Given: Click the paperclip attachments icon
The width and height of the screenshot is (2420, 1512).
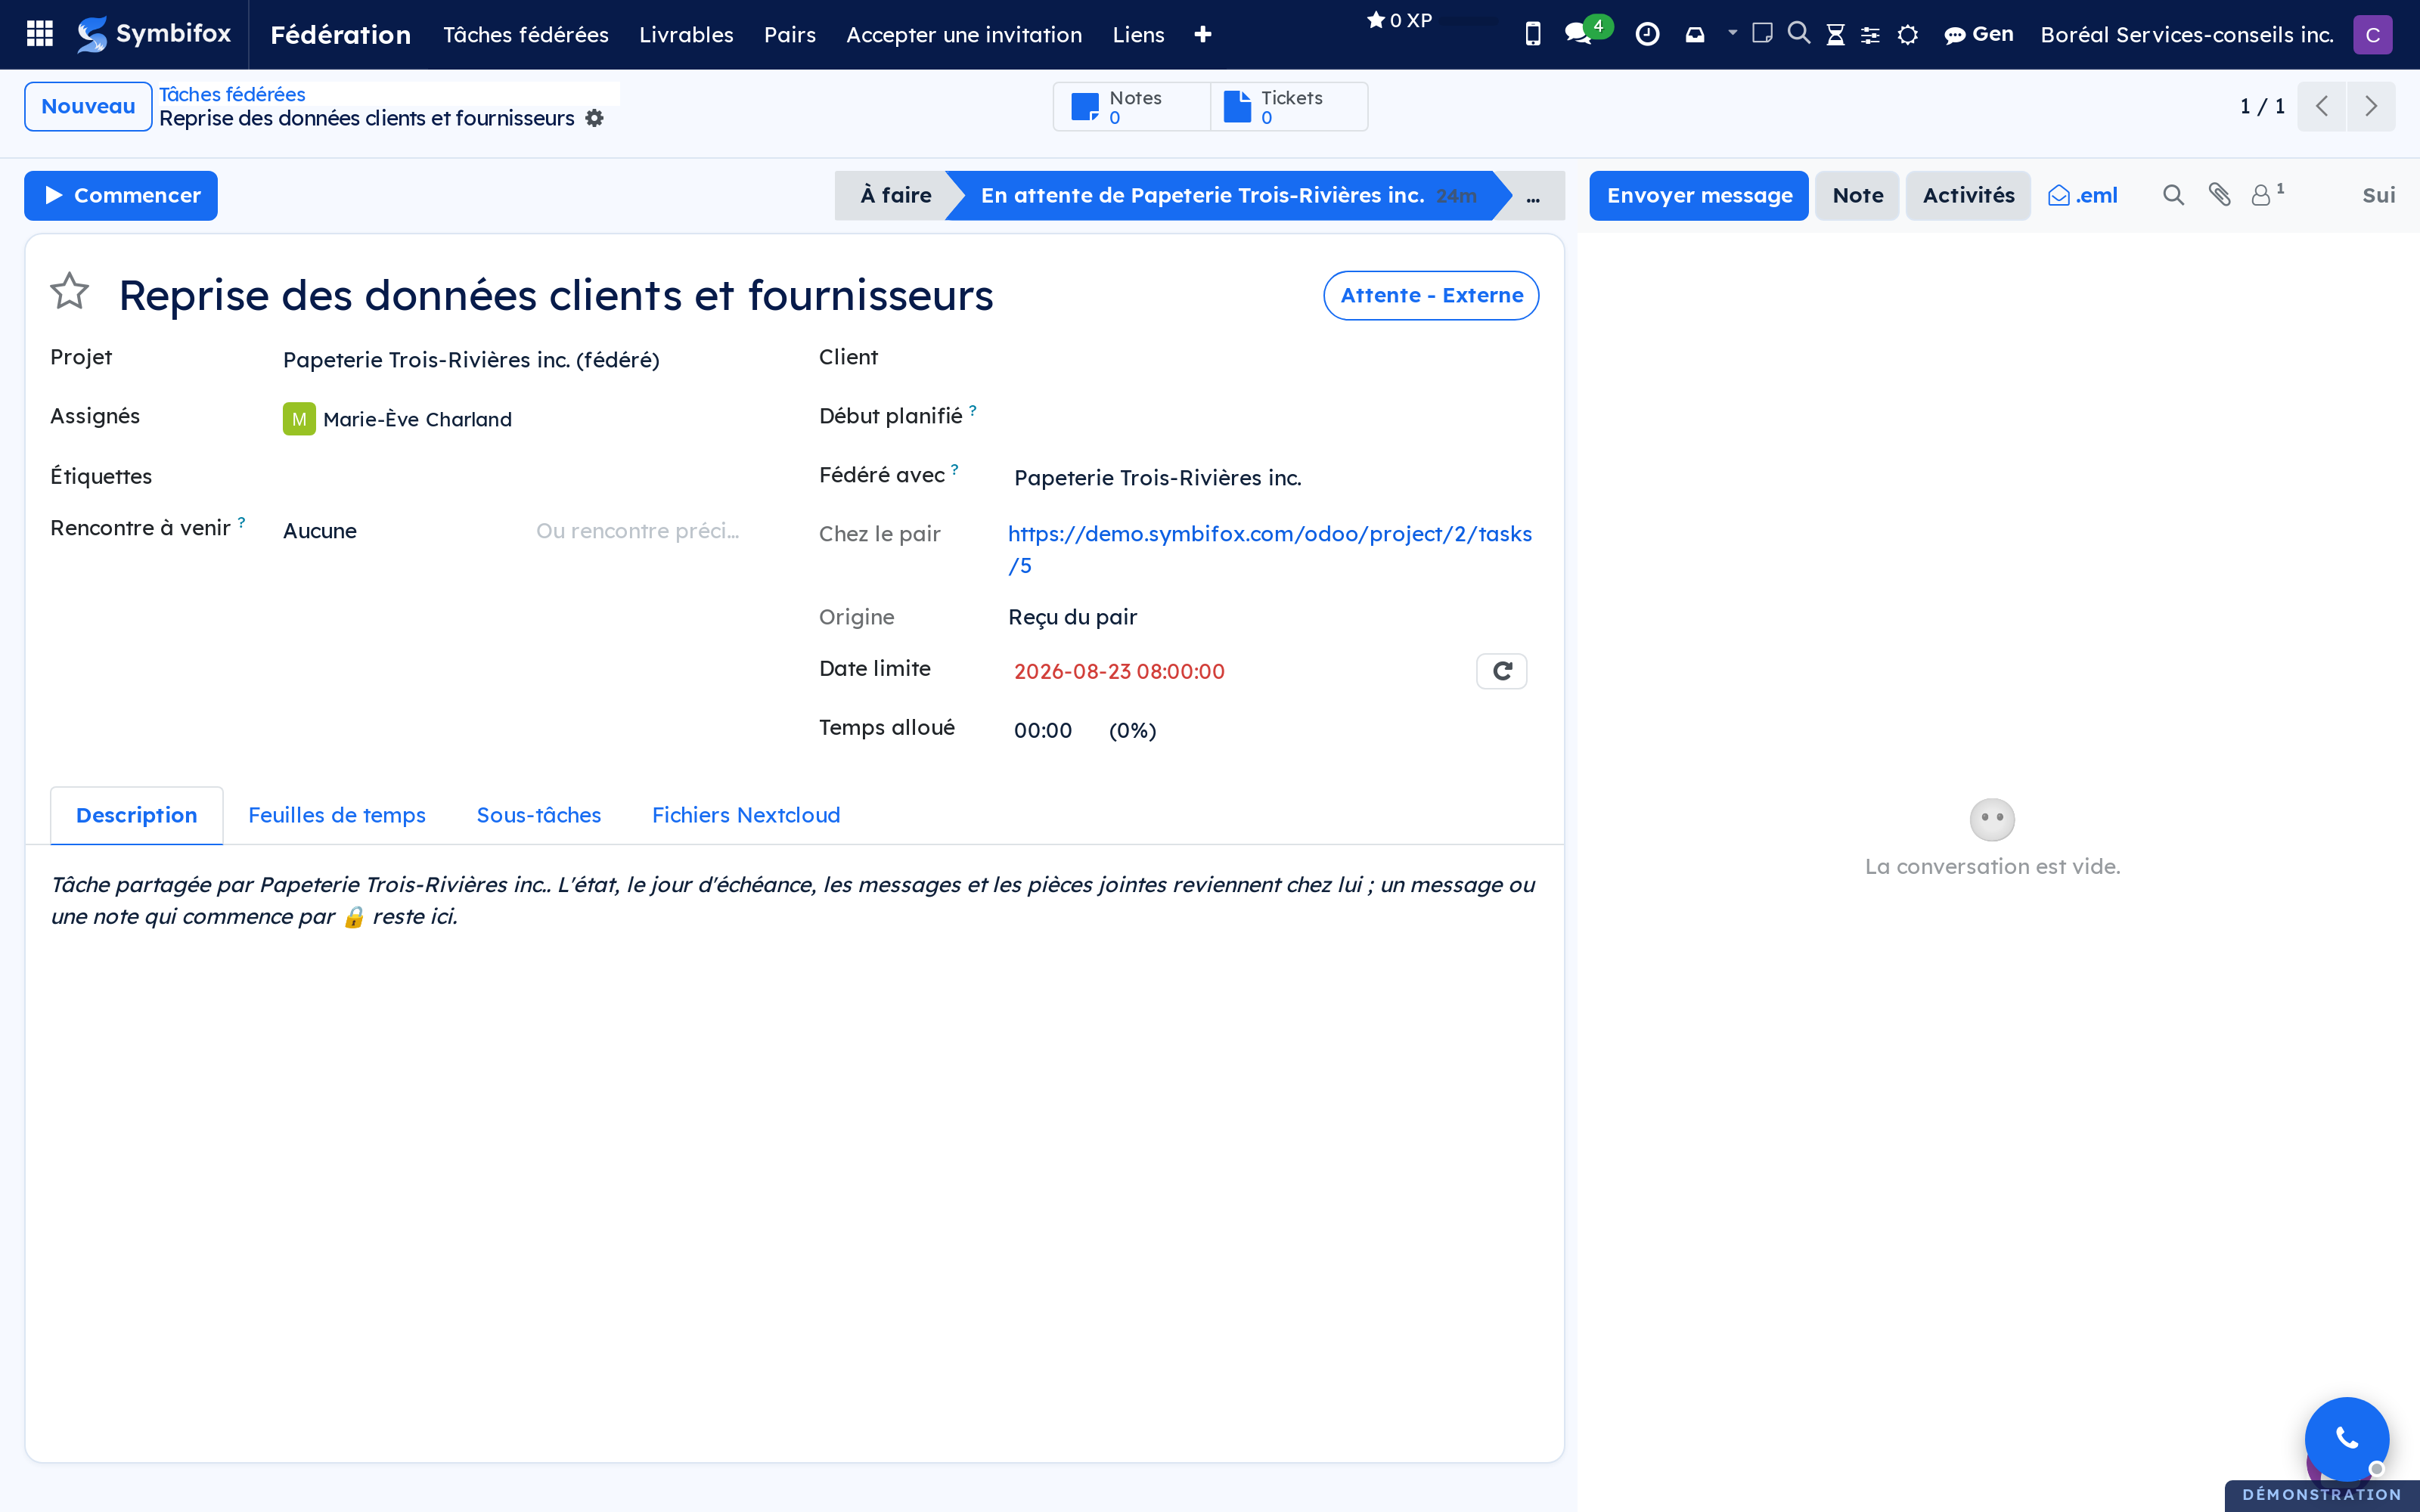Looking at the screenshot, I should click(2219, 194).
